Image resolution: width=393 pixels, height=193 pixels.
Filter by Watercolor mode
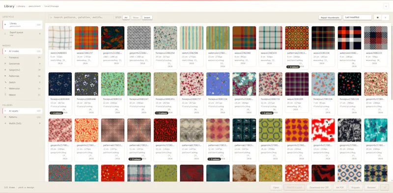coord(22,89)
